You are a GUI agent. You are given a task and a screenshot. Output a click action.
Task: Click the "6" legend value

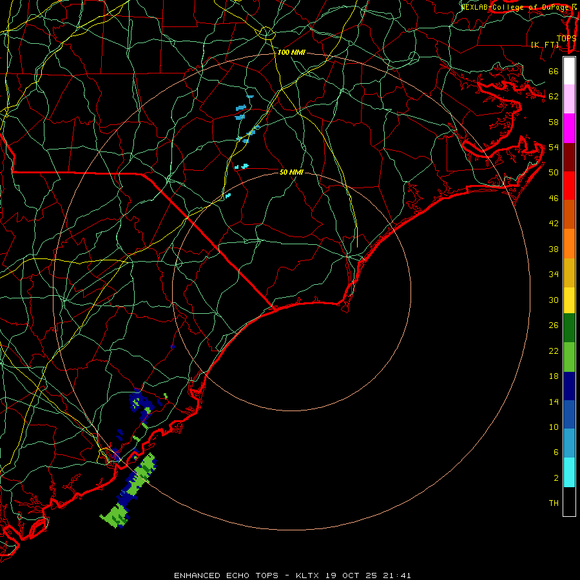pos(556,452)
